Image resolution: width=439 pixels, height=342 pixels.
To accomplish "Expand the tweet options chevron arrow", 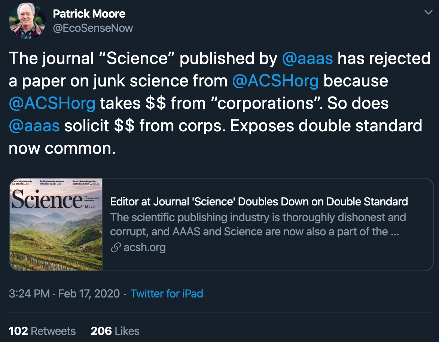I will tap(428, 13).
